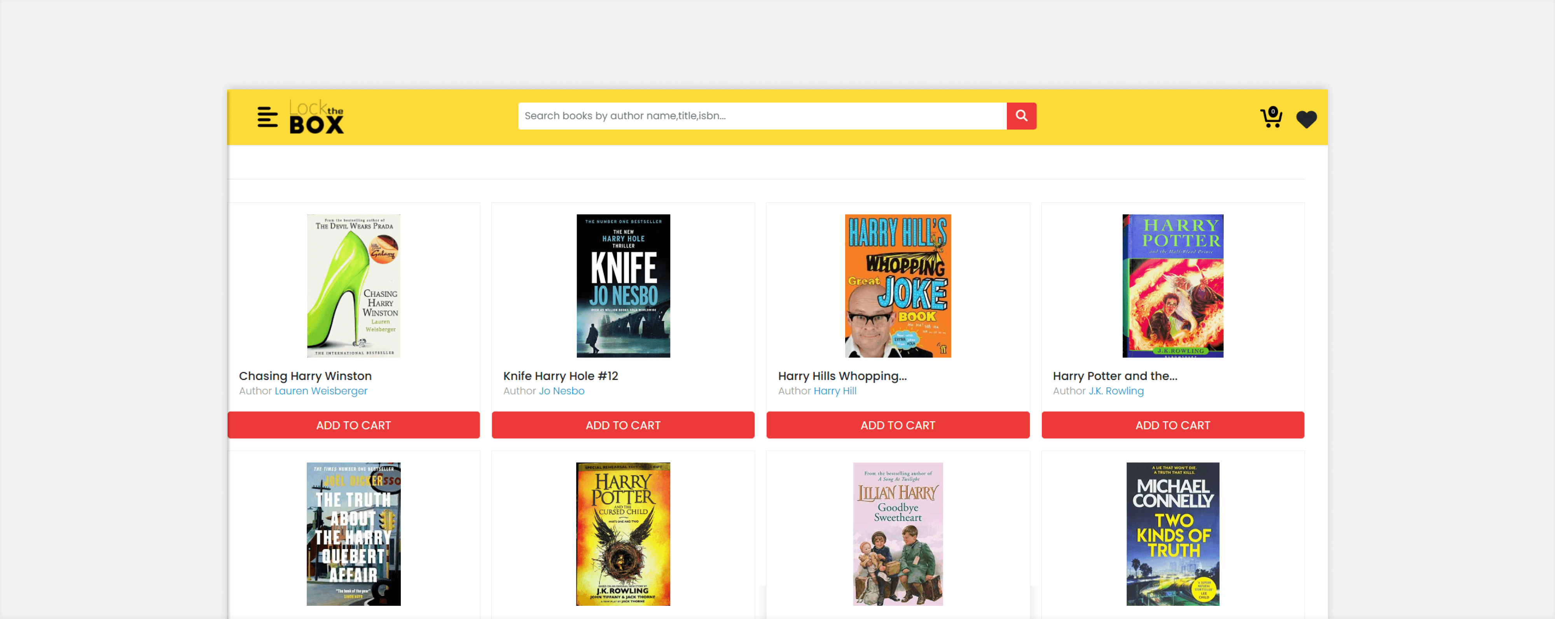This screenshot has height=619, width=1555.
Task: Add Knife Harry Hole #12 to cart
Action: click(x=622, y=425)
